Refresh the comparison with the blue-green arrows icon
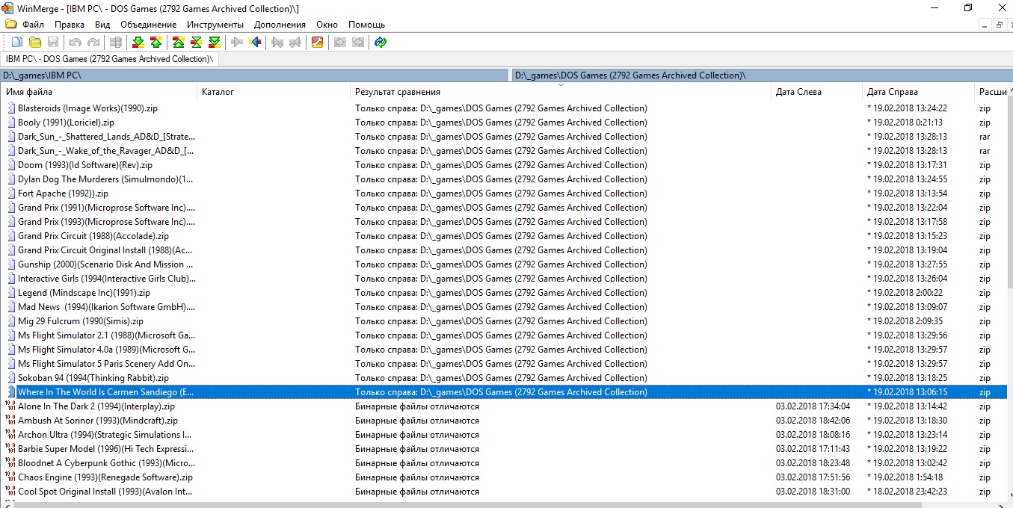Image resolution: width=1013 pixels, height=508 pixels. (381, 43)
